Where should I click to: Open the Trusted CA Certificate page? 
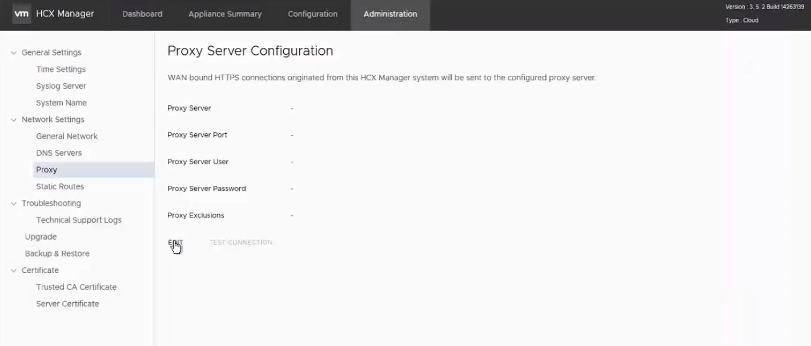76,287
